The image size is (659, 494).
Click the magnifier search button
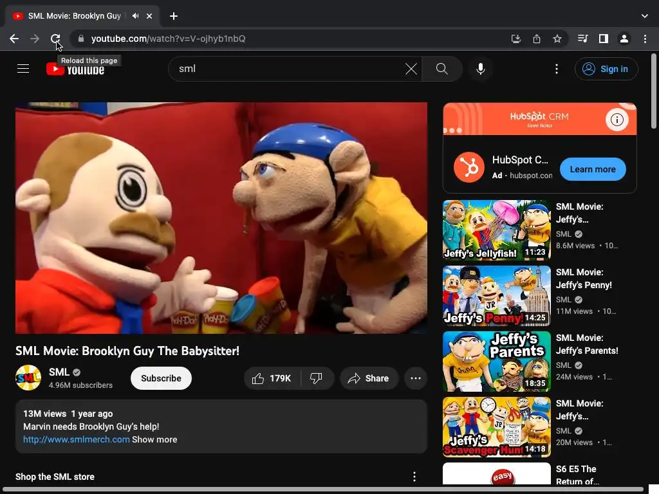pyautogui.click(x=441, y=69)
